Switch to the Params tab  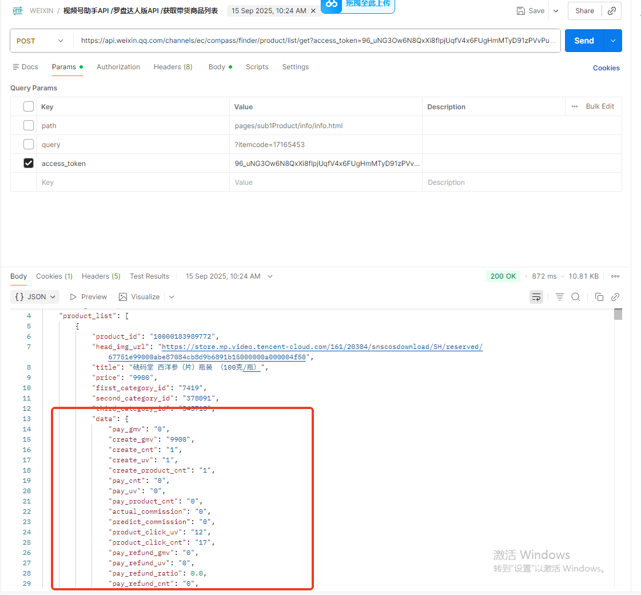[67, 67]
